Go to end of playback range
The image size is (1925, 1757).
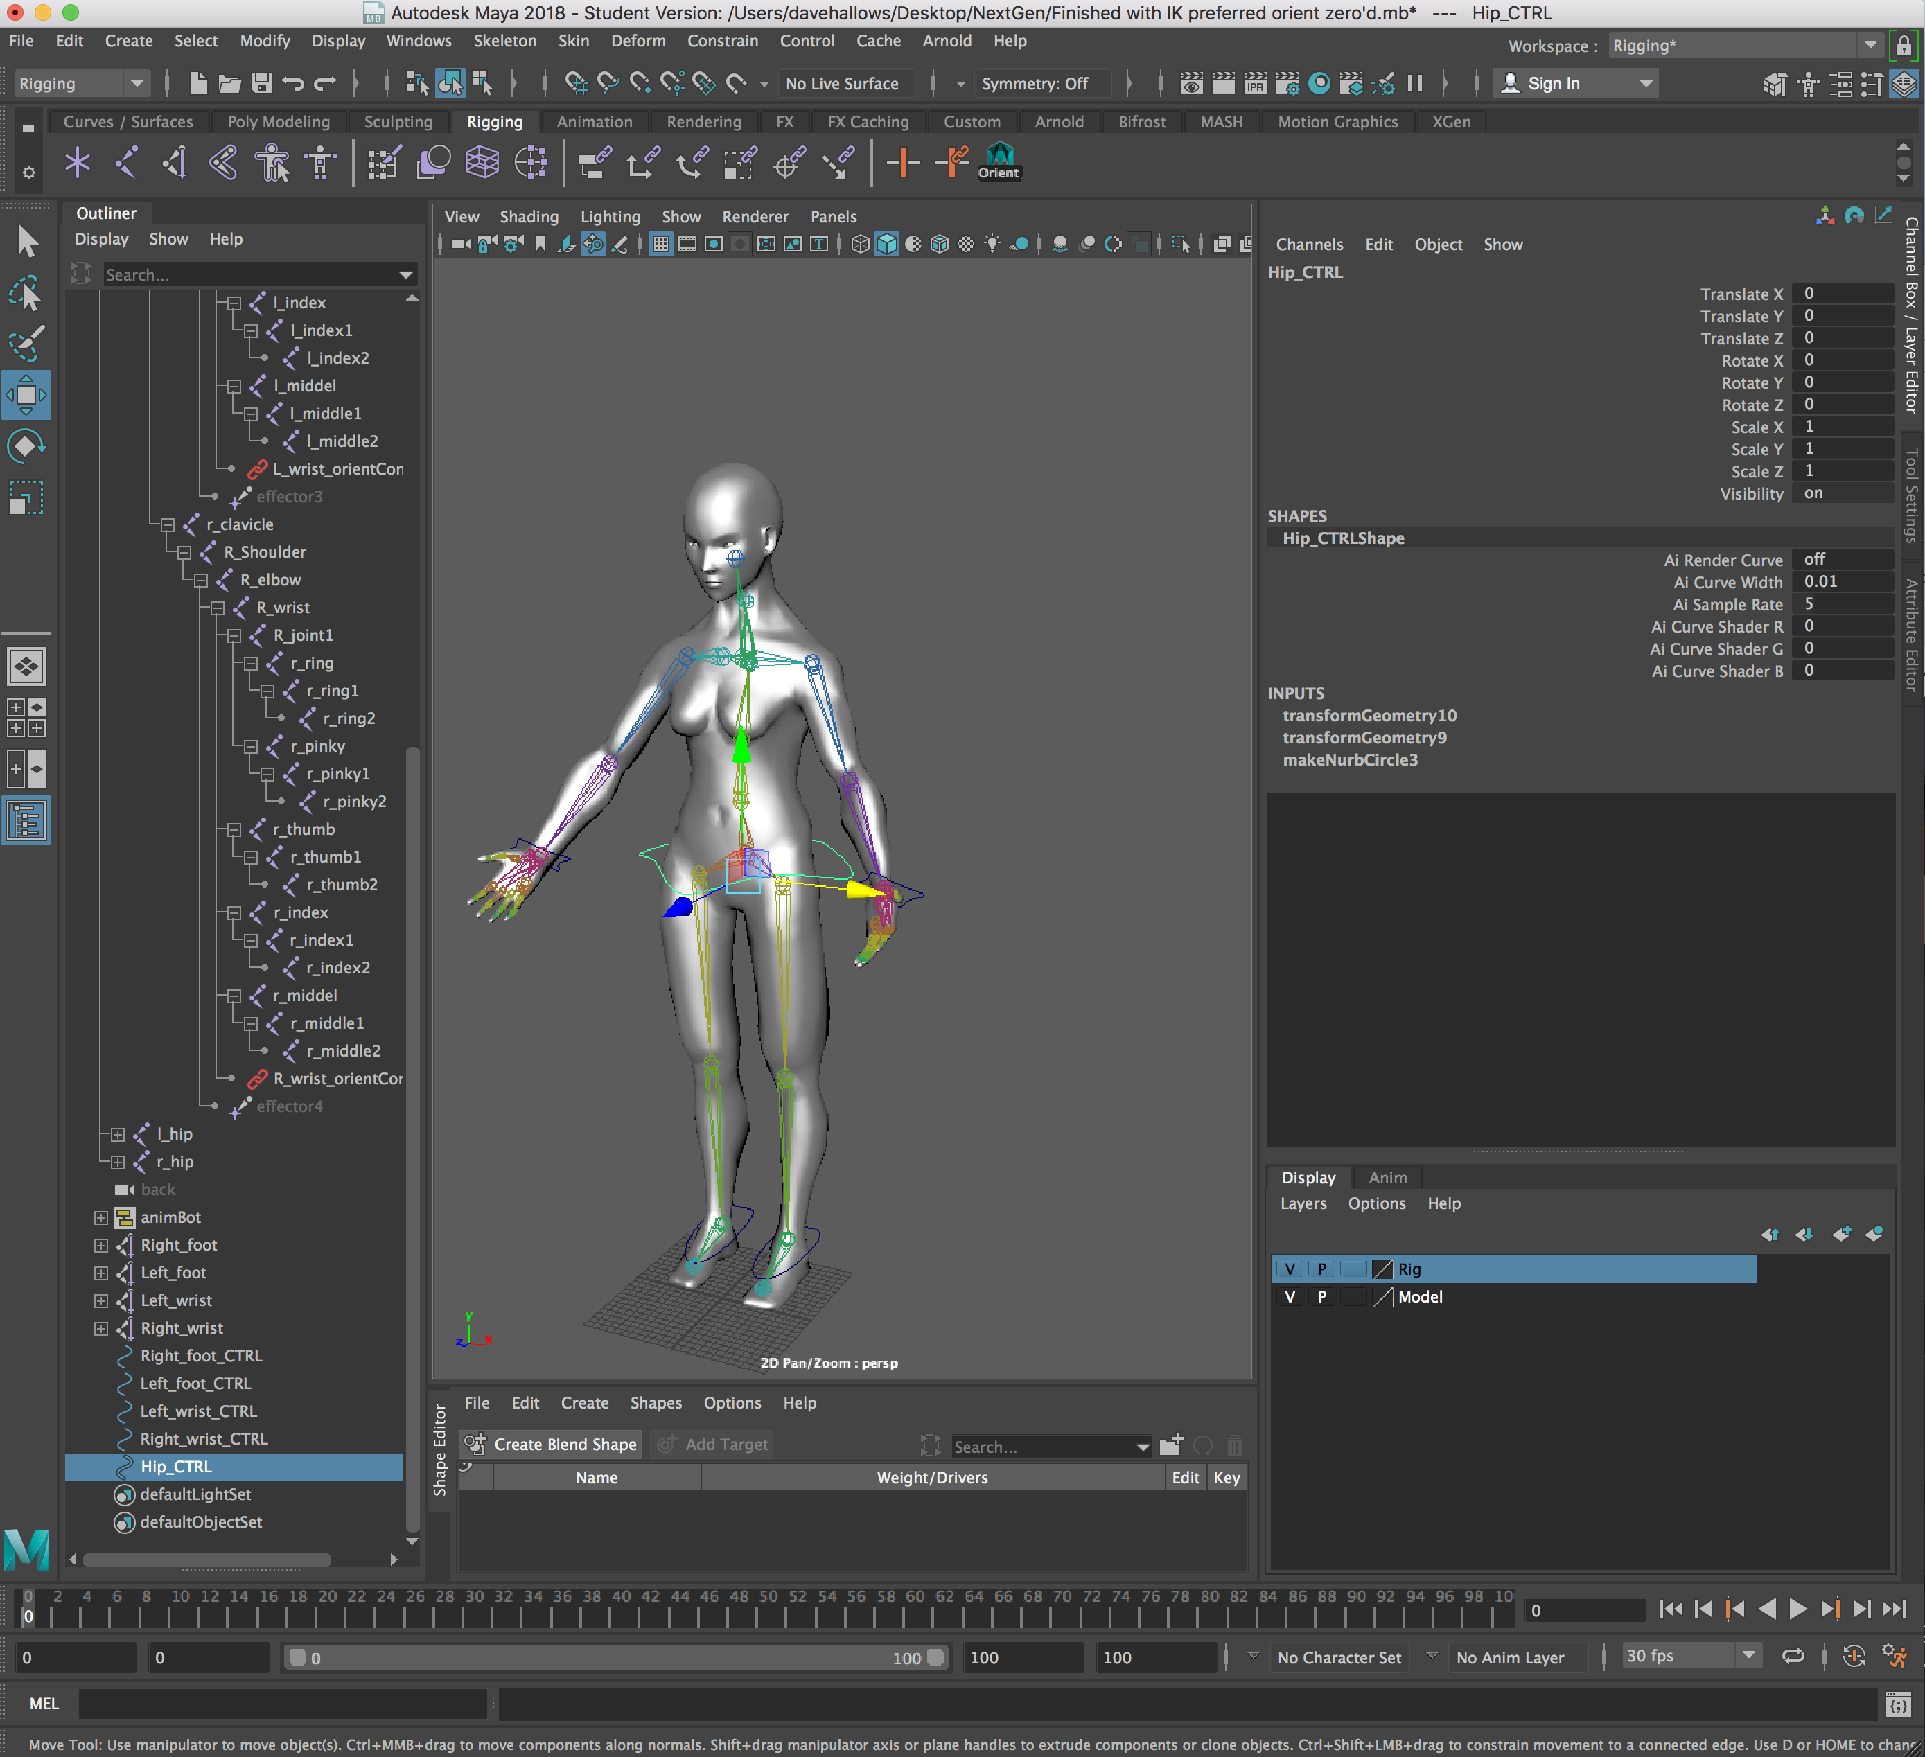tap(1895, 1610)
